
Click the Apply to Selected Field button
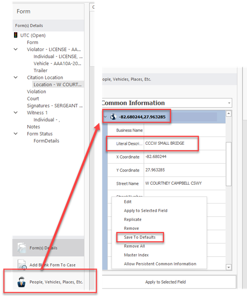tap(165, 282)
